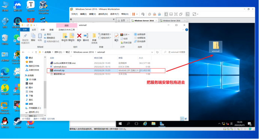The width and height of the screenshot is (259, 139).
Task: Open the quick access toolbar customize arrow
Action: [34, 25]
